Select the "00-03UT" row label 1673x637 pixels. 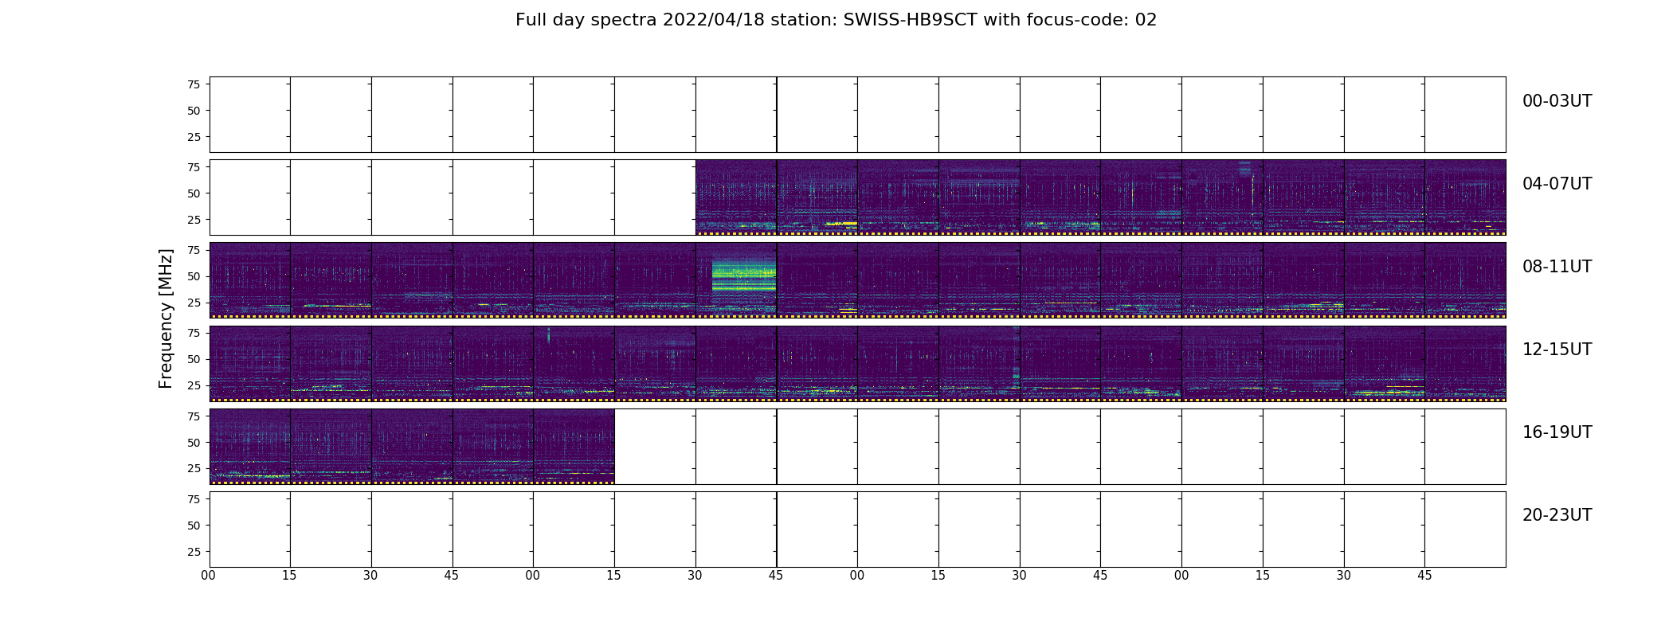(1557, 101)
